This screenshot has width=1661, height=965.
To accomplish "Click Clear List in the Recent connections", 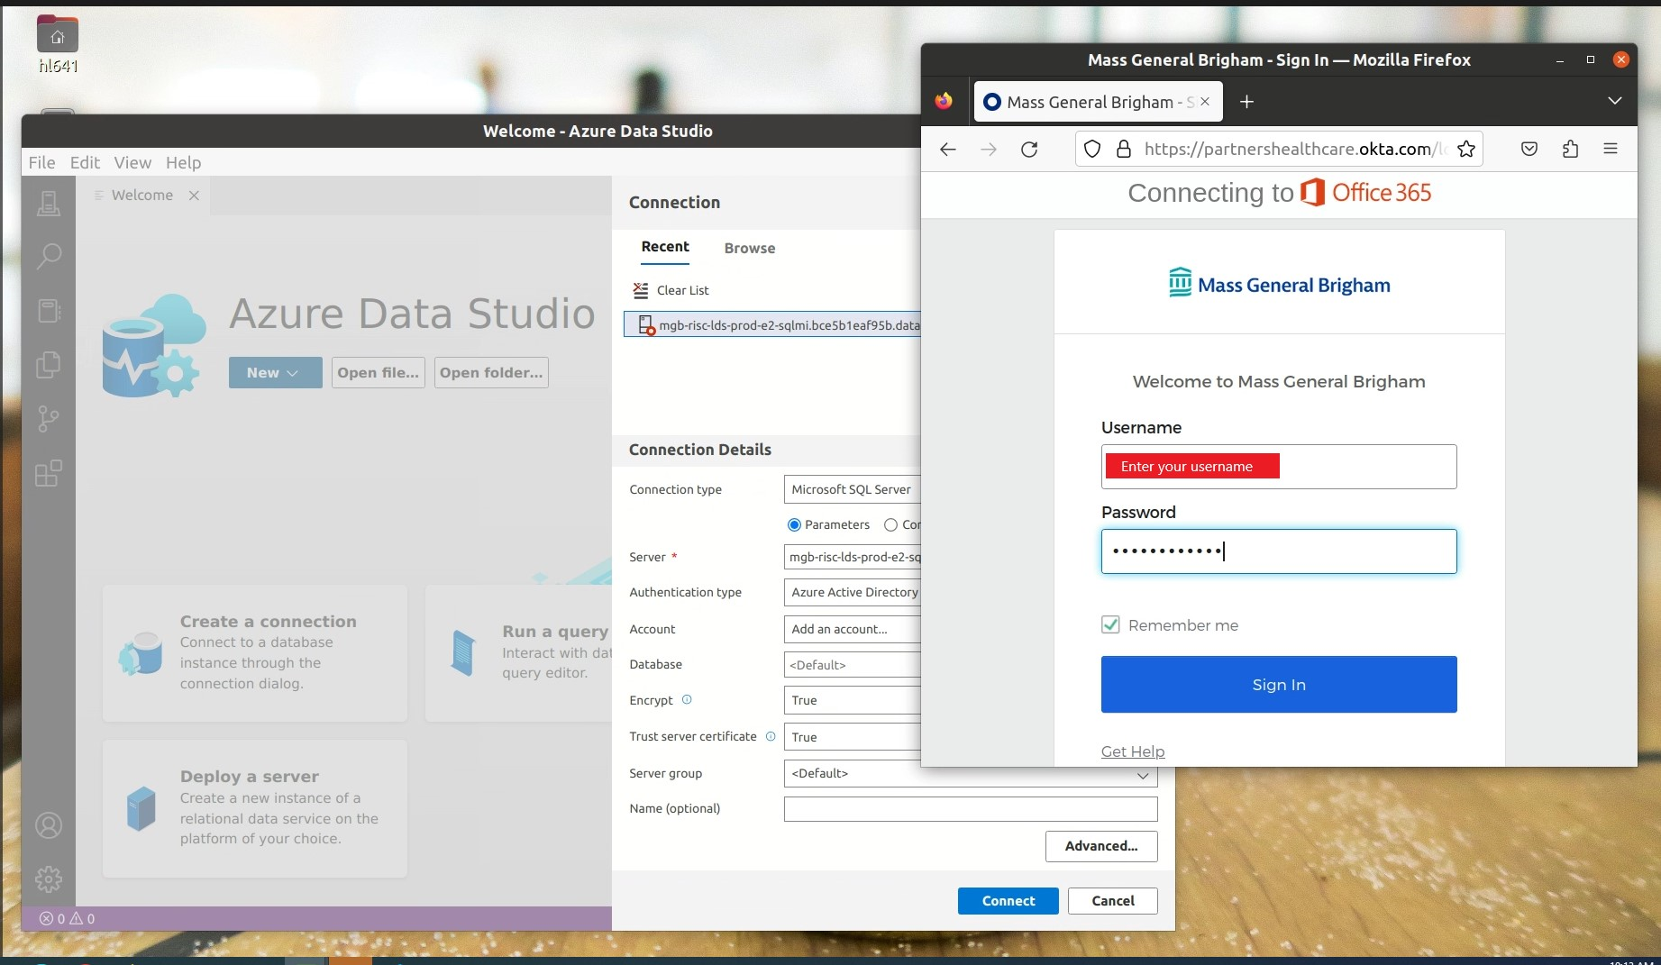I will (682, 290).
